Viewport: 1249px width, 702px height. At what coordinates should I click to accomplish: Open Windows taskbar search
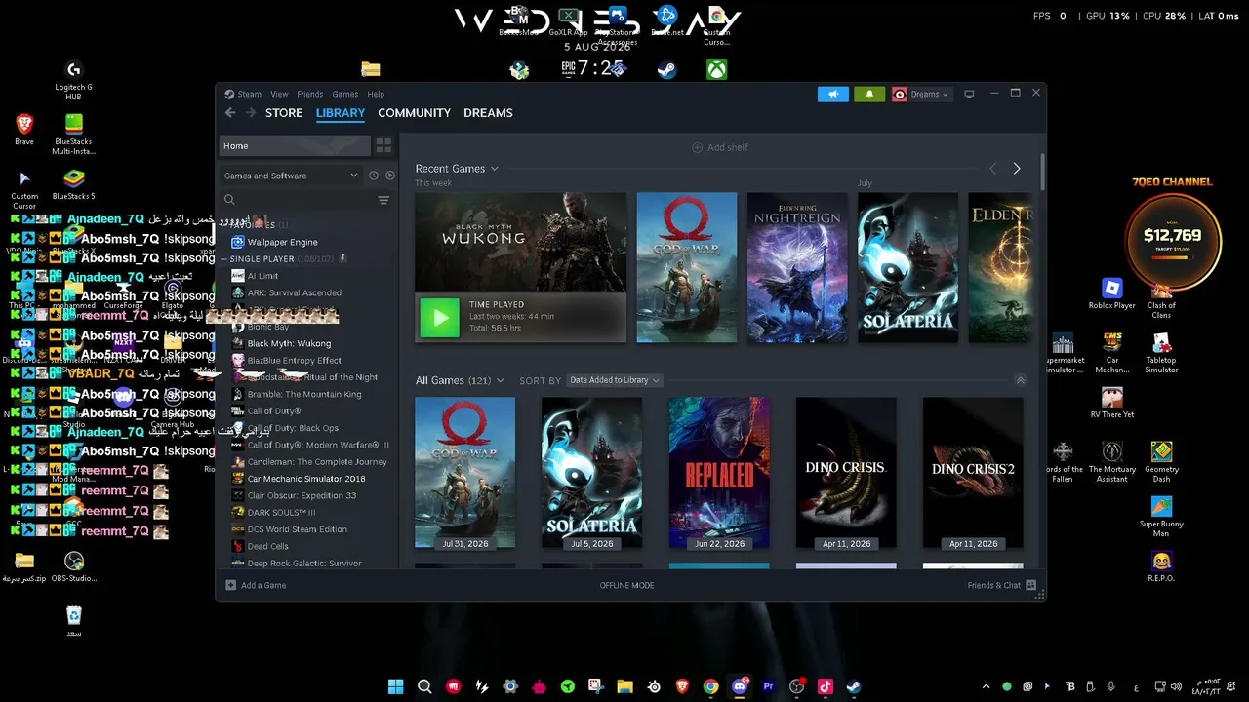click(424, 686)
